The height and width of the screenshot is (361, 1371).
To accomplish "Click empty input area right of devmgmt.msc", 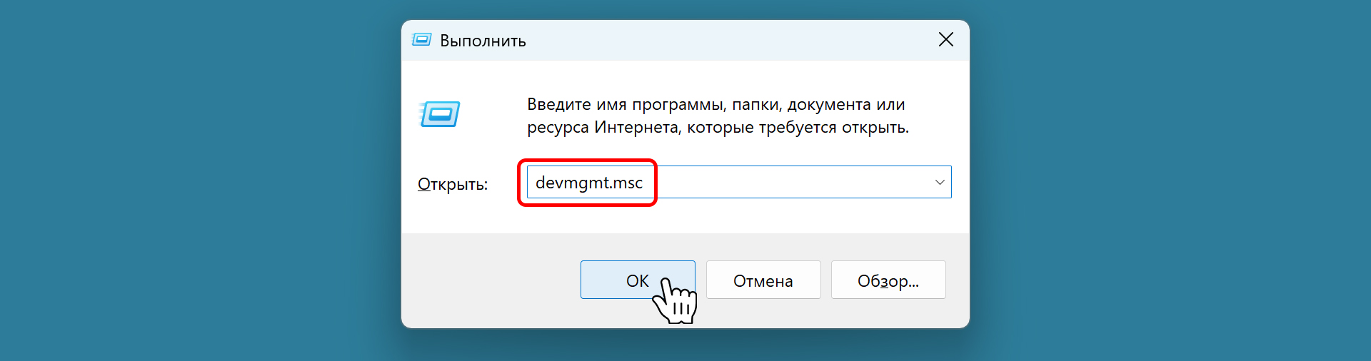I will [x=785, y=183].
